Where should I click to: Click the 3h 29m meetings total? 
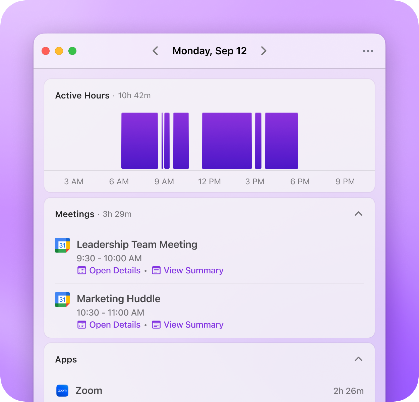117,214
